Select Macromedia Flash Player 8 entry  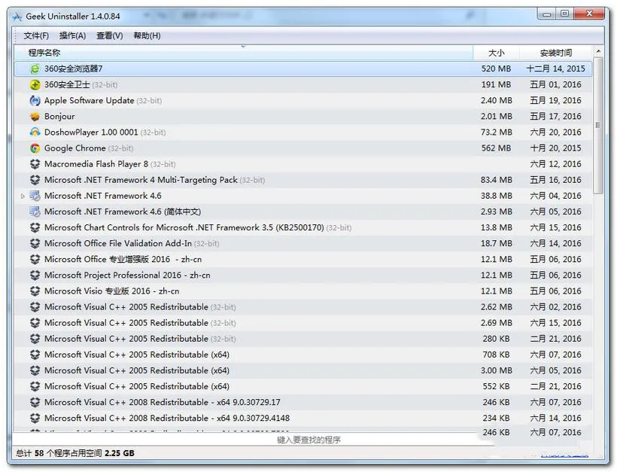click(303, 164)
